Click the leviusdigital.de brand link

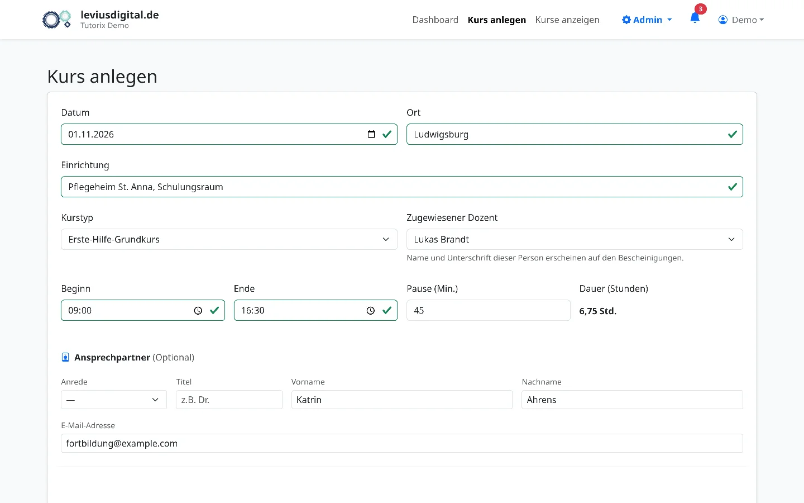tap(119, 15)
